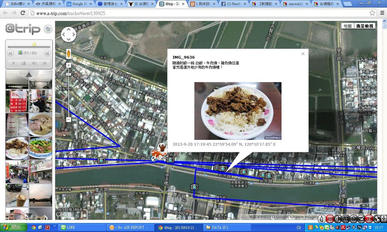The height and width of the screenshot is (232, 387).
Task: Jump to the last photo in player
Action: point(47,53)
